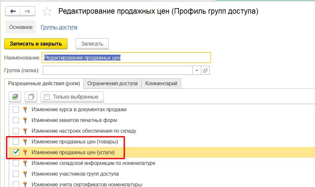Click key icon of Изменение курса в документах продажи
The height and width of the screenshot is (187, 315).
25,110
